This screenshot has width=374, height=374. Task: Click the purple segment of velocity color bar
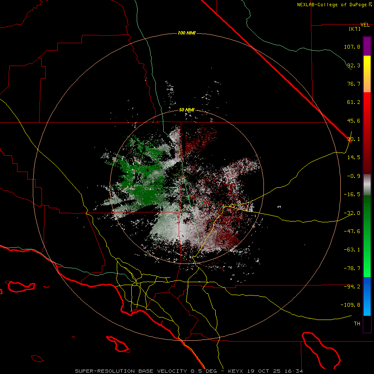click(x=367, y=46)
